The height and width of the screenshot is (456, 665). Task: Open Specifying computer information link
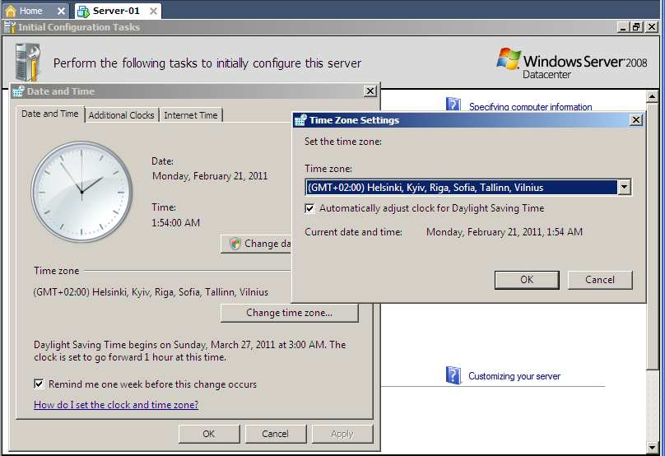click(530, 106)
